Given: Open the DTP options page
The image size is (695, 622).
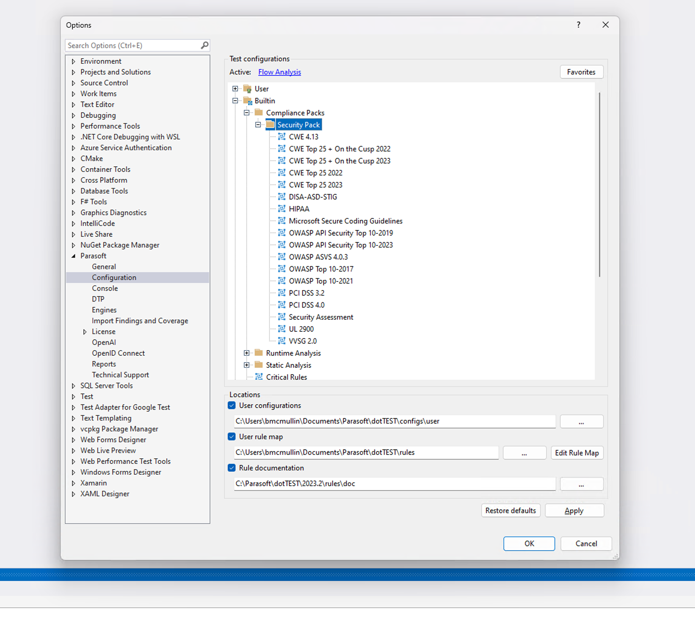Looking at the screenshot, I should click(x=98, y=299).
